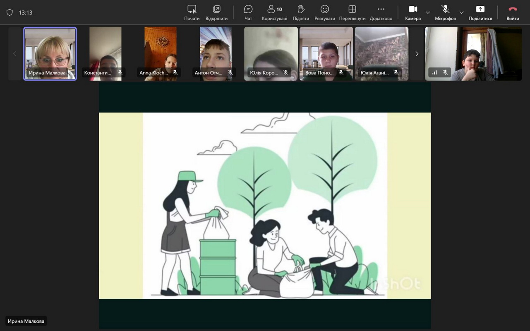Open the Додатково more options menu

pos(381,12)
